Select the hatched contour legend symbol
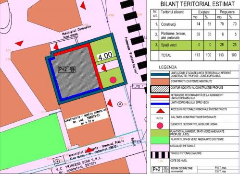Image resolution: width=240 pixels, height=174 pixels. 160,89
